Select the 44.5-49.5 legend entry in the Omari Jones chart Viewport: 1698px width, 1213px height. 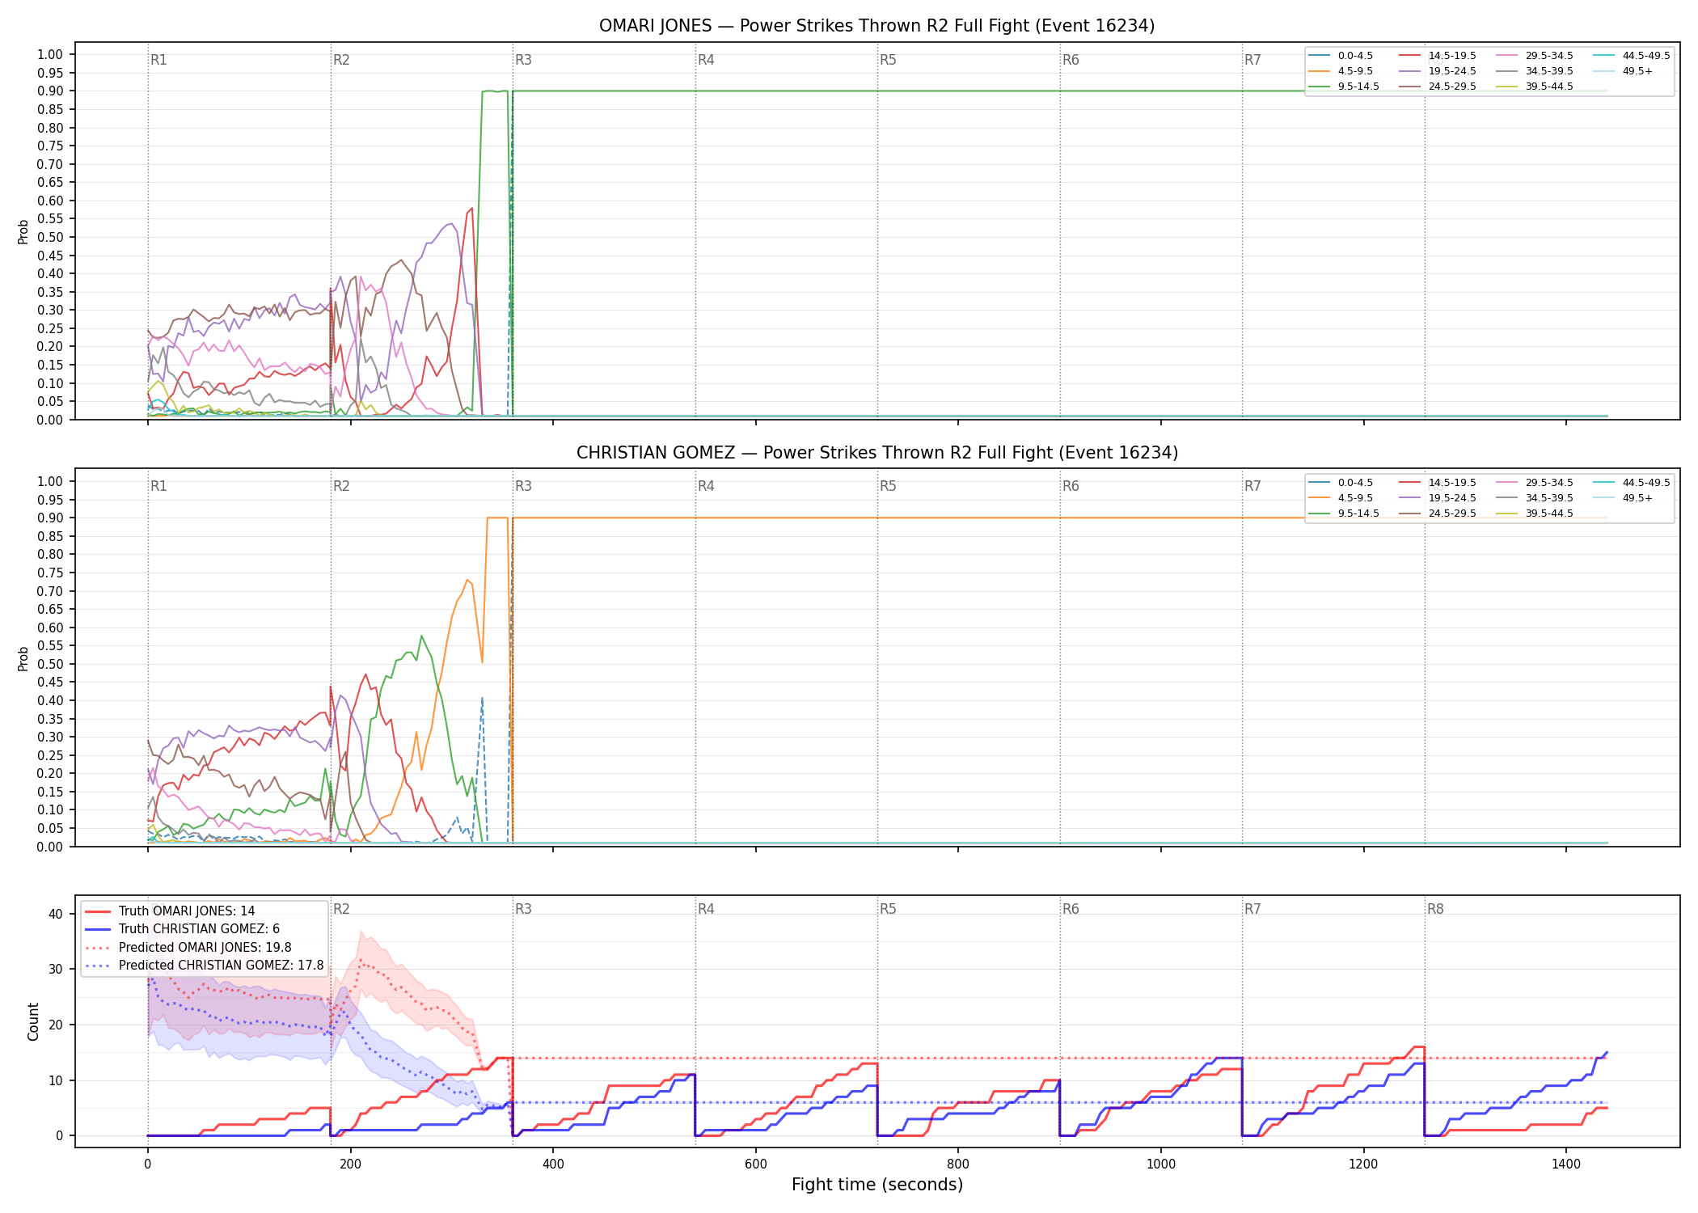coord(1633,56)
